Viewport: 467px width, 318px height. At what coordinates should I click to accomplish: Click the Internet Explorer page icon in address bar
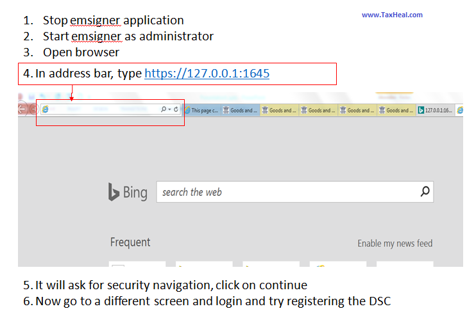point(46,110)
